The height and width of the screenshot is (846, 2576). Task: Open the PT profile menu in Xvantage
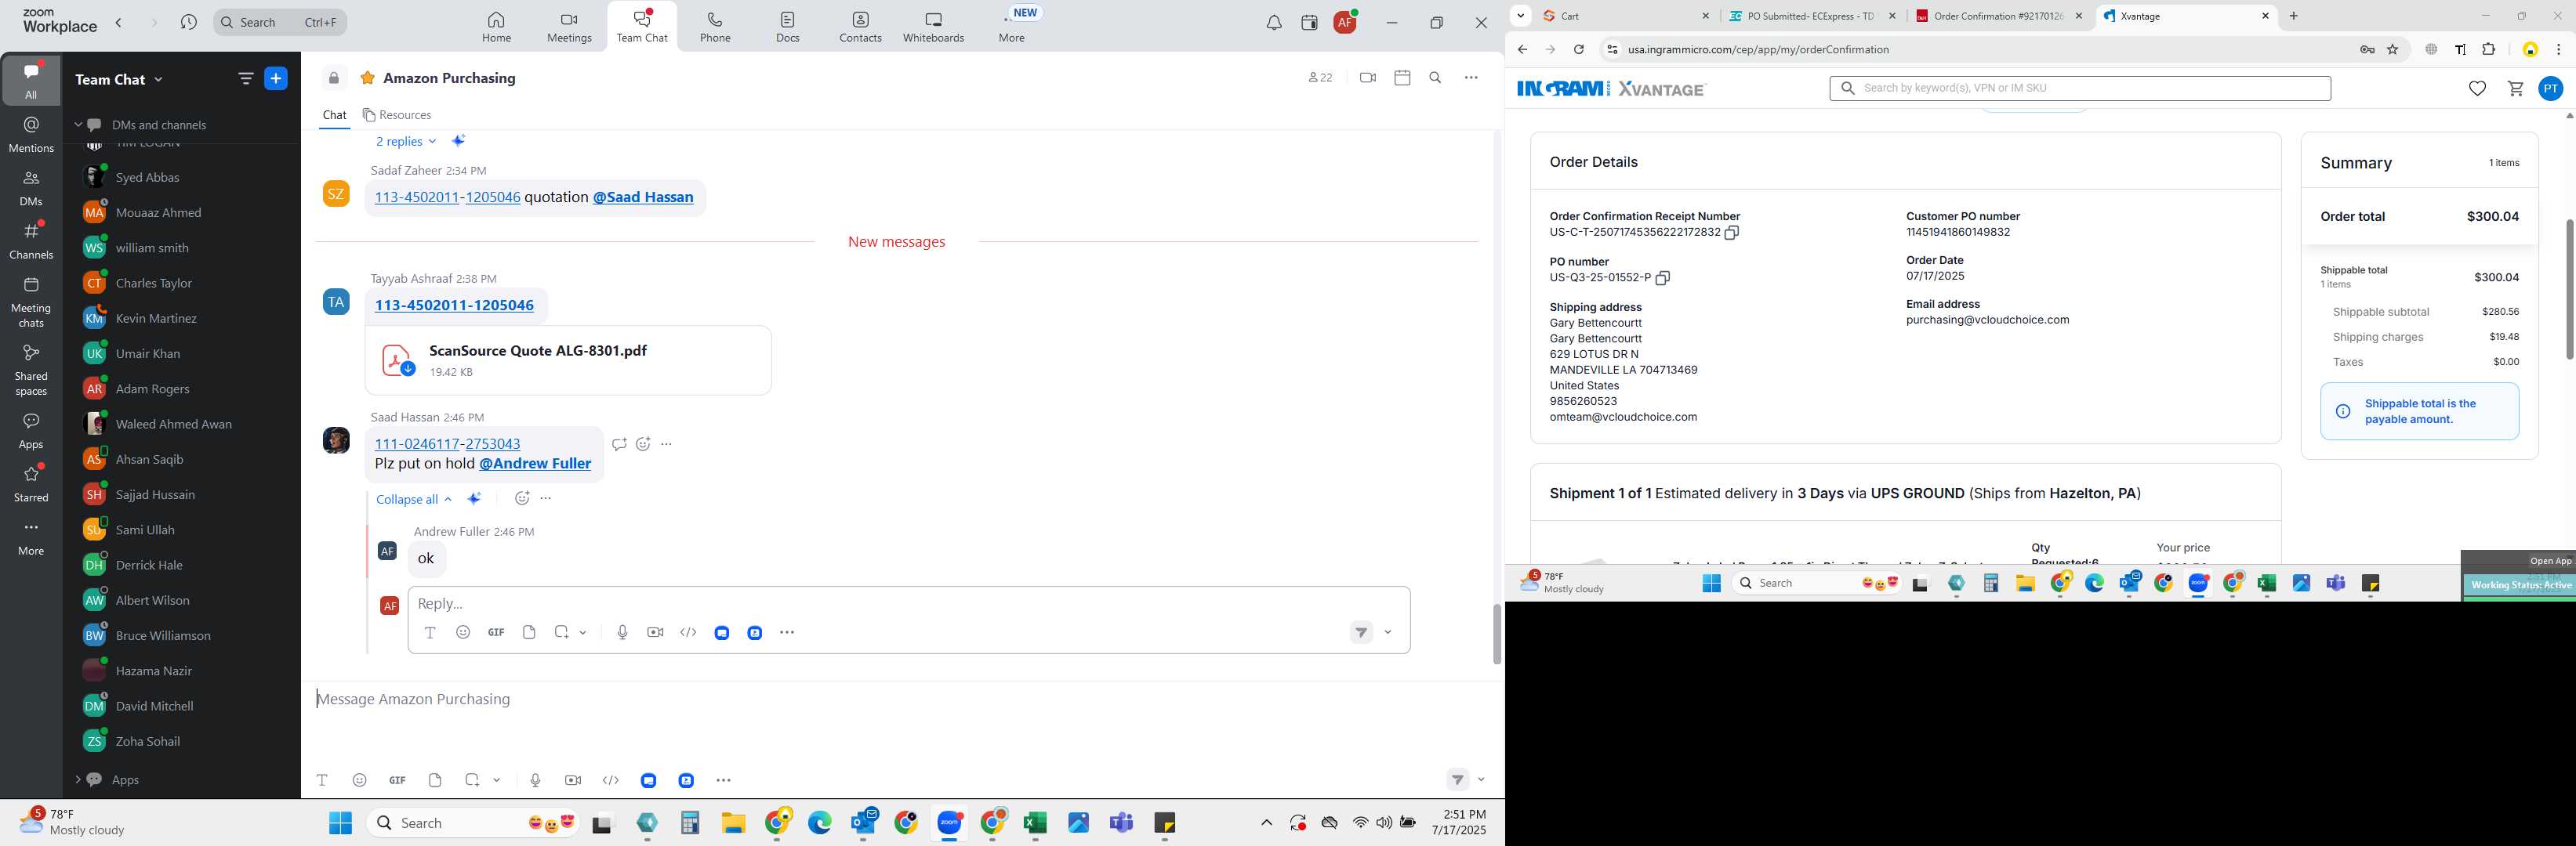coord(2550,89)
